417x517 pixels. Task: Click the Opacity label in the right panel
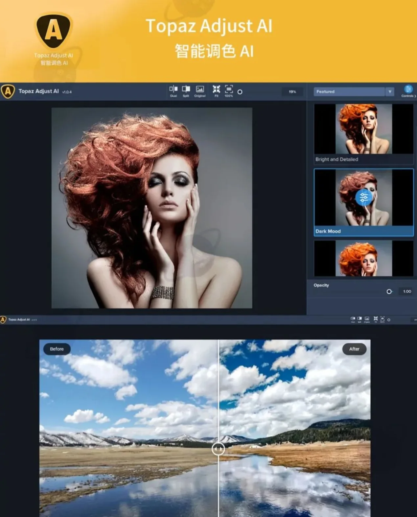[x=321, y=285]
